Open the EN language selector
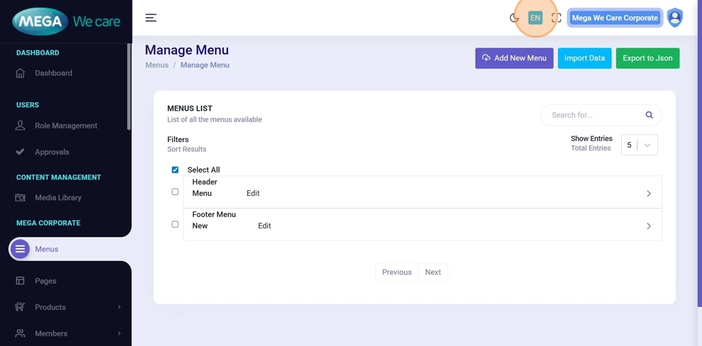702x346 pixels. 535,18
